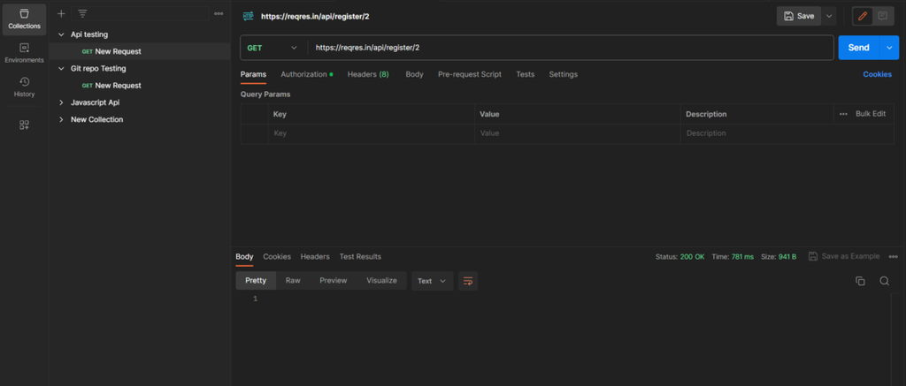Click the search response icon
Viewport: 906px width, 386px height.
tap(884, 281)
